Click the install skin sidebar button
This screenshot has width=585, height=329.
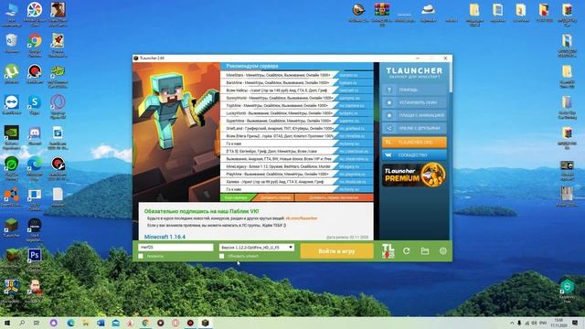[414, 102]
